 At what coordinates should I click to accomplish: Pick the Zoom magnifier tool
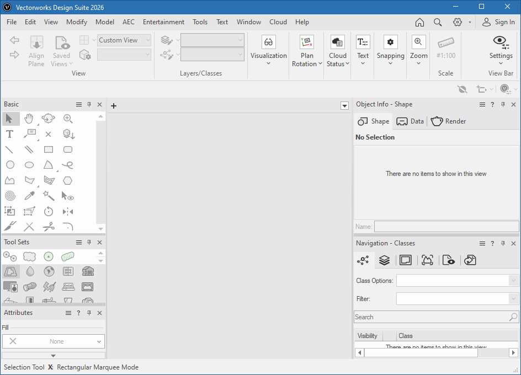tap(68, 119)
